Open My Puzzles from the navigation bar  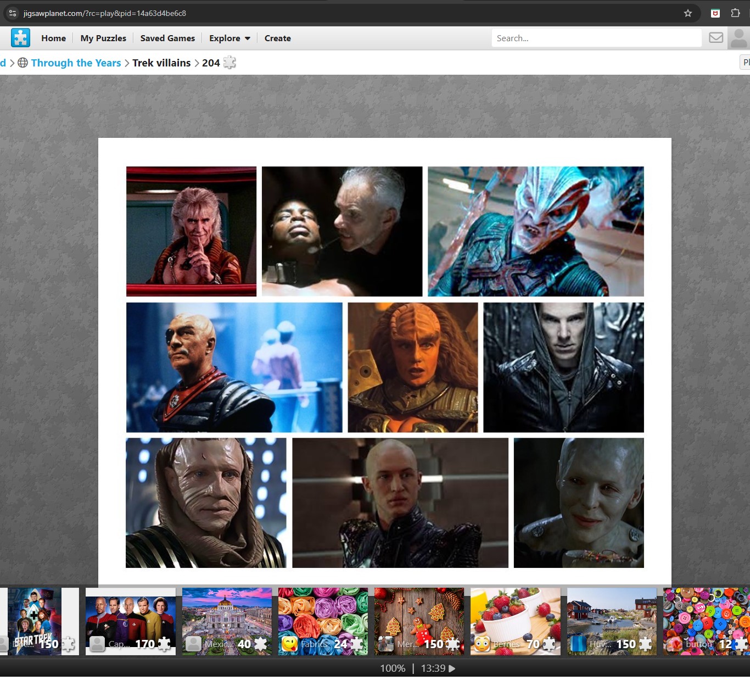pyautogui.click(x=103, y=38)
